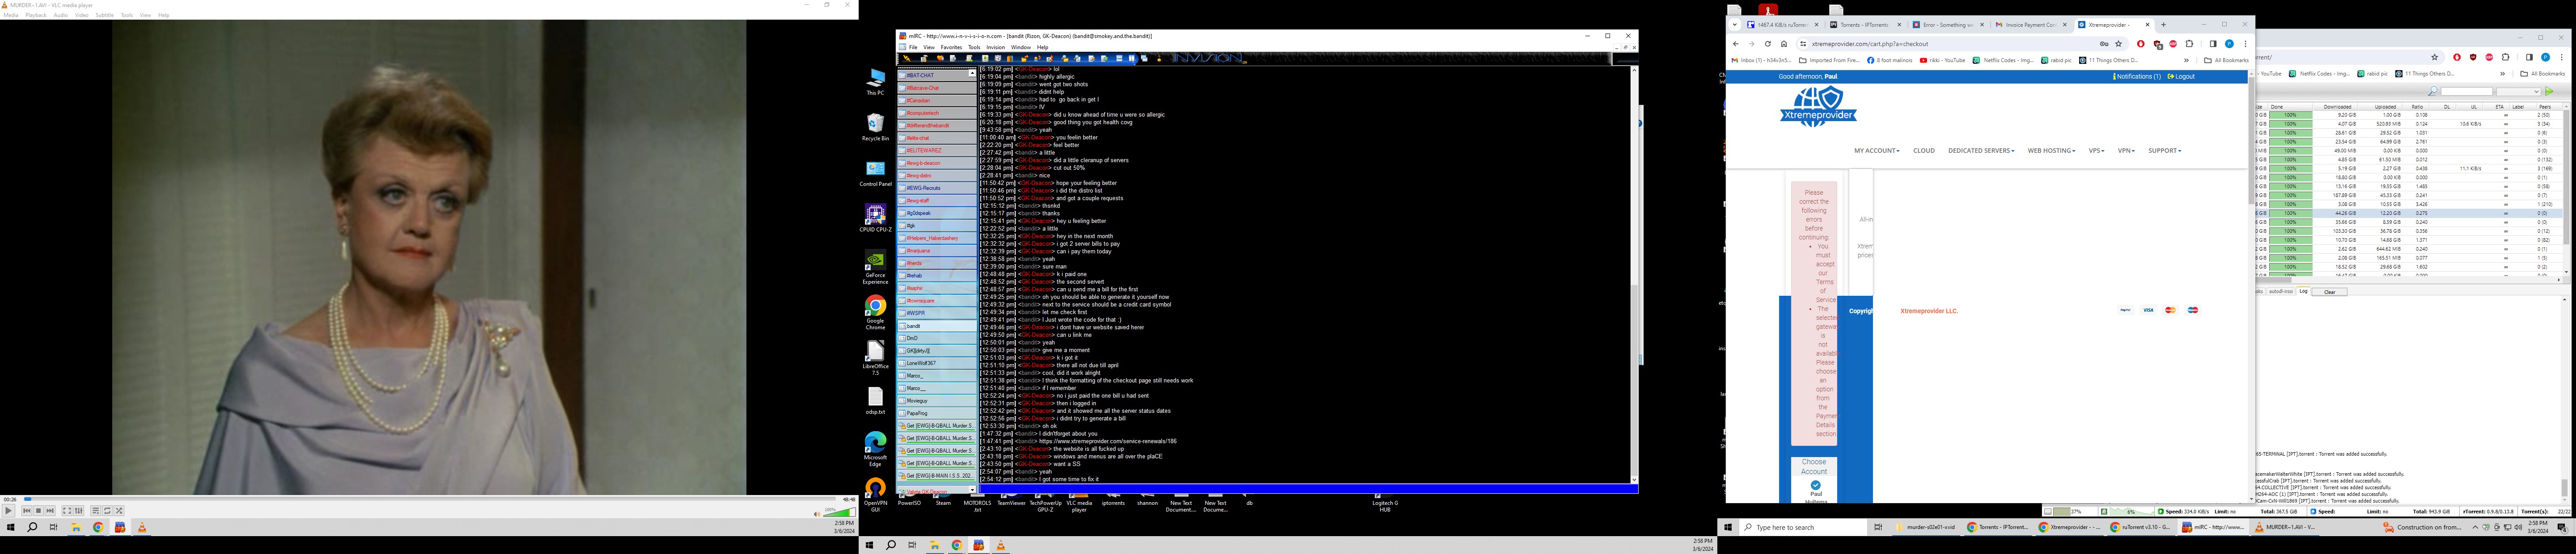Open LibreOffice 7.5 desktop icon
This screenshot has width=2576, height=554.
pyautogui.click(x=875, y=358)
